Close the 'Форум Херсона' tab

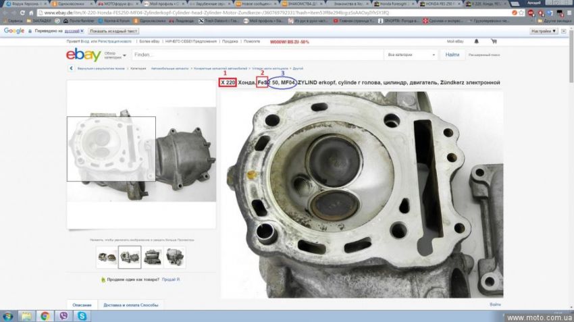[x=45, y=3]
